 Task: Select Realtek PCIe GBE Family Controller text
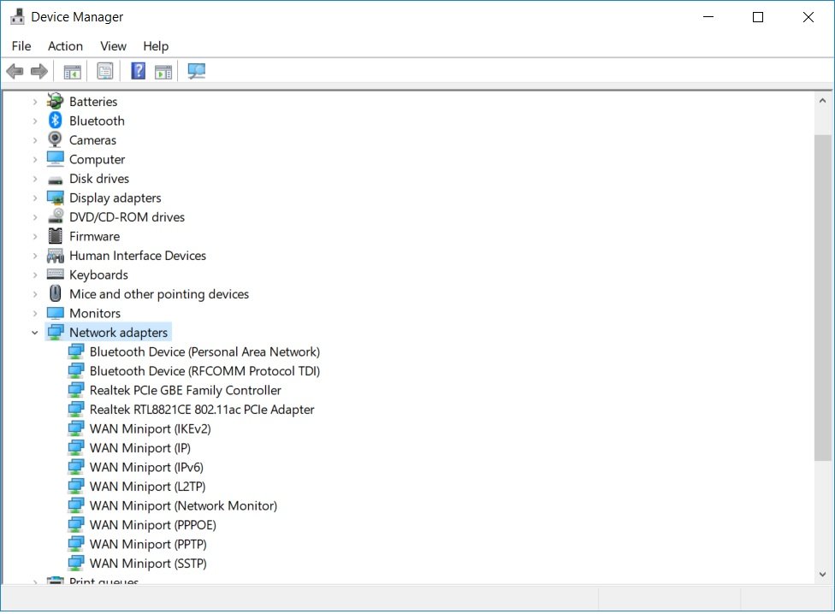click(186, 390)
